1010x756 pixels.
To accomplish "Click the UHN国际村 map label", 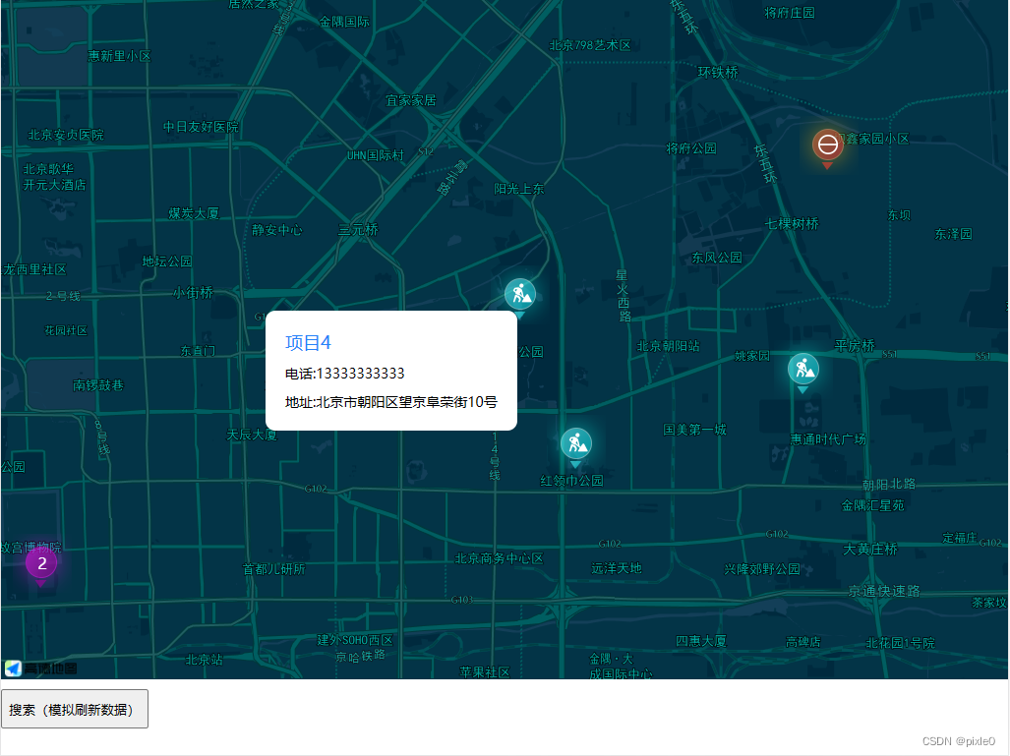I will [375, 155].
